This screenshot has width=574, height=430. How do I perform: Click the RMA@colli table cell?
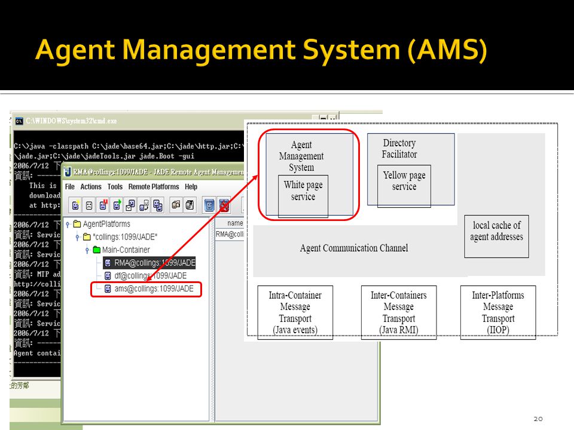[x=230, y=234]
